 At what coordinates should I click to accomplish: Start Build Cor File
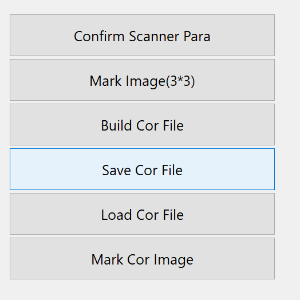[x=142, y=125]
